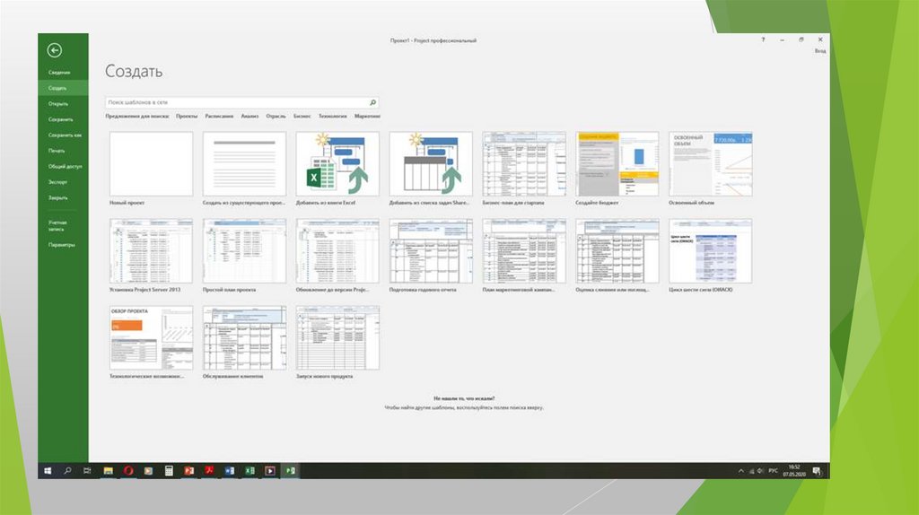This screenshot has width=919, height=515.
Task: Open the Windows Start menu
Action: (x=48, y=470)
